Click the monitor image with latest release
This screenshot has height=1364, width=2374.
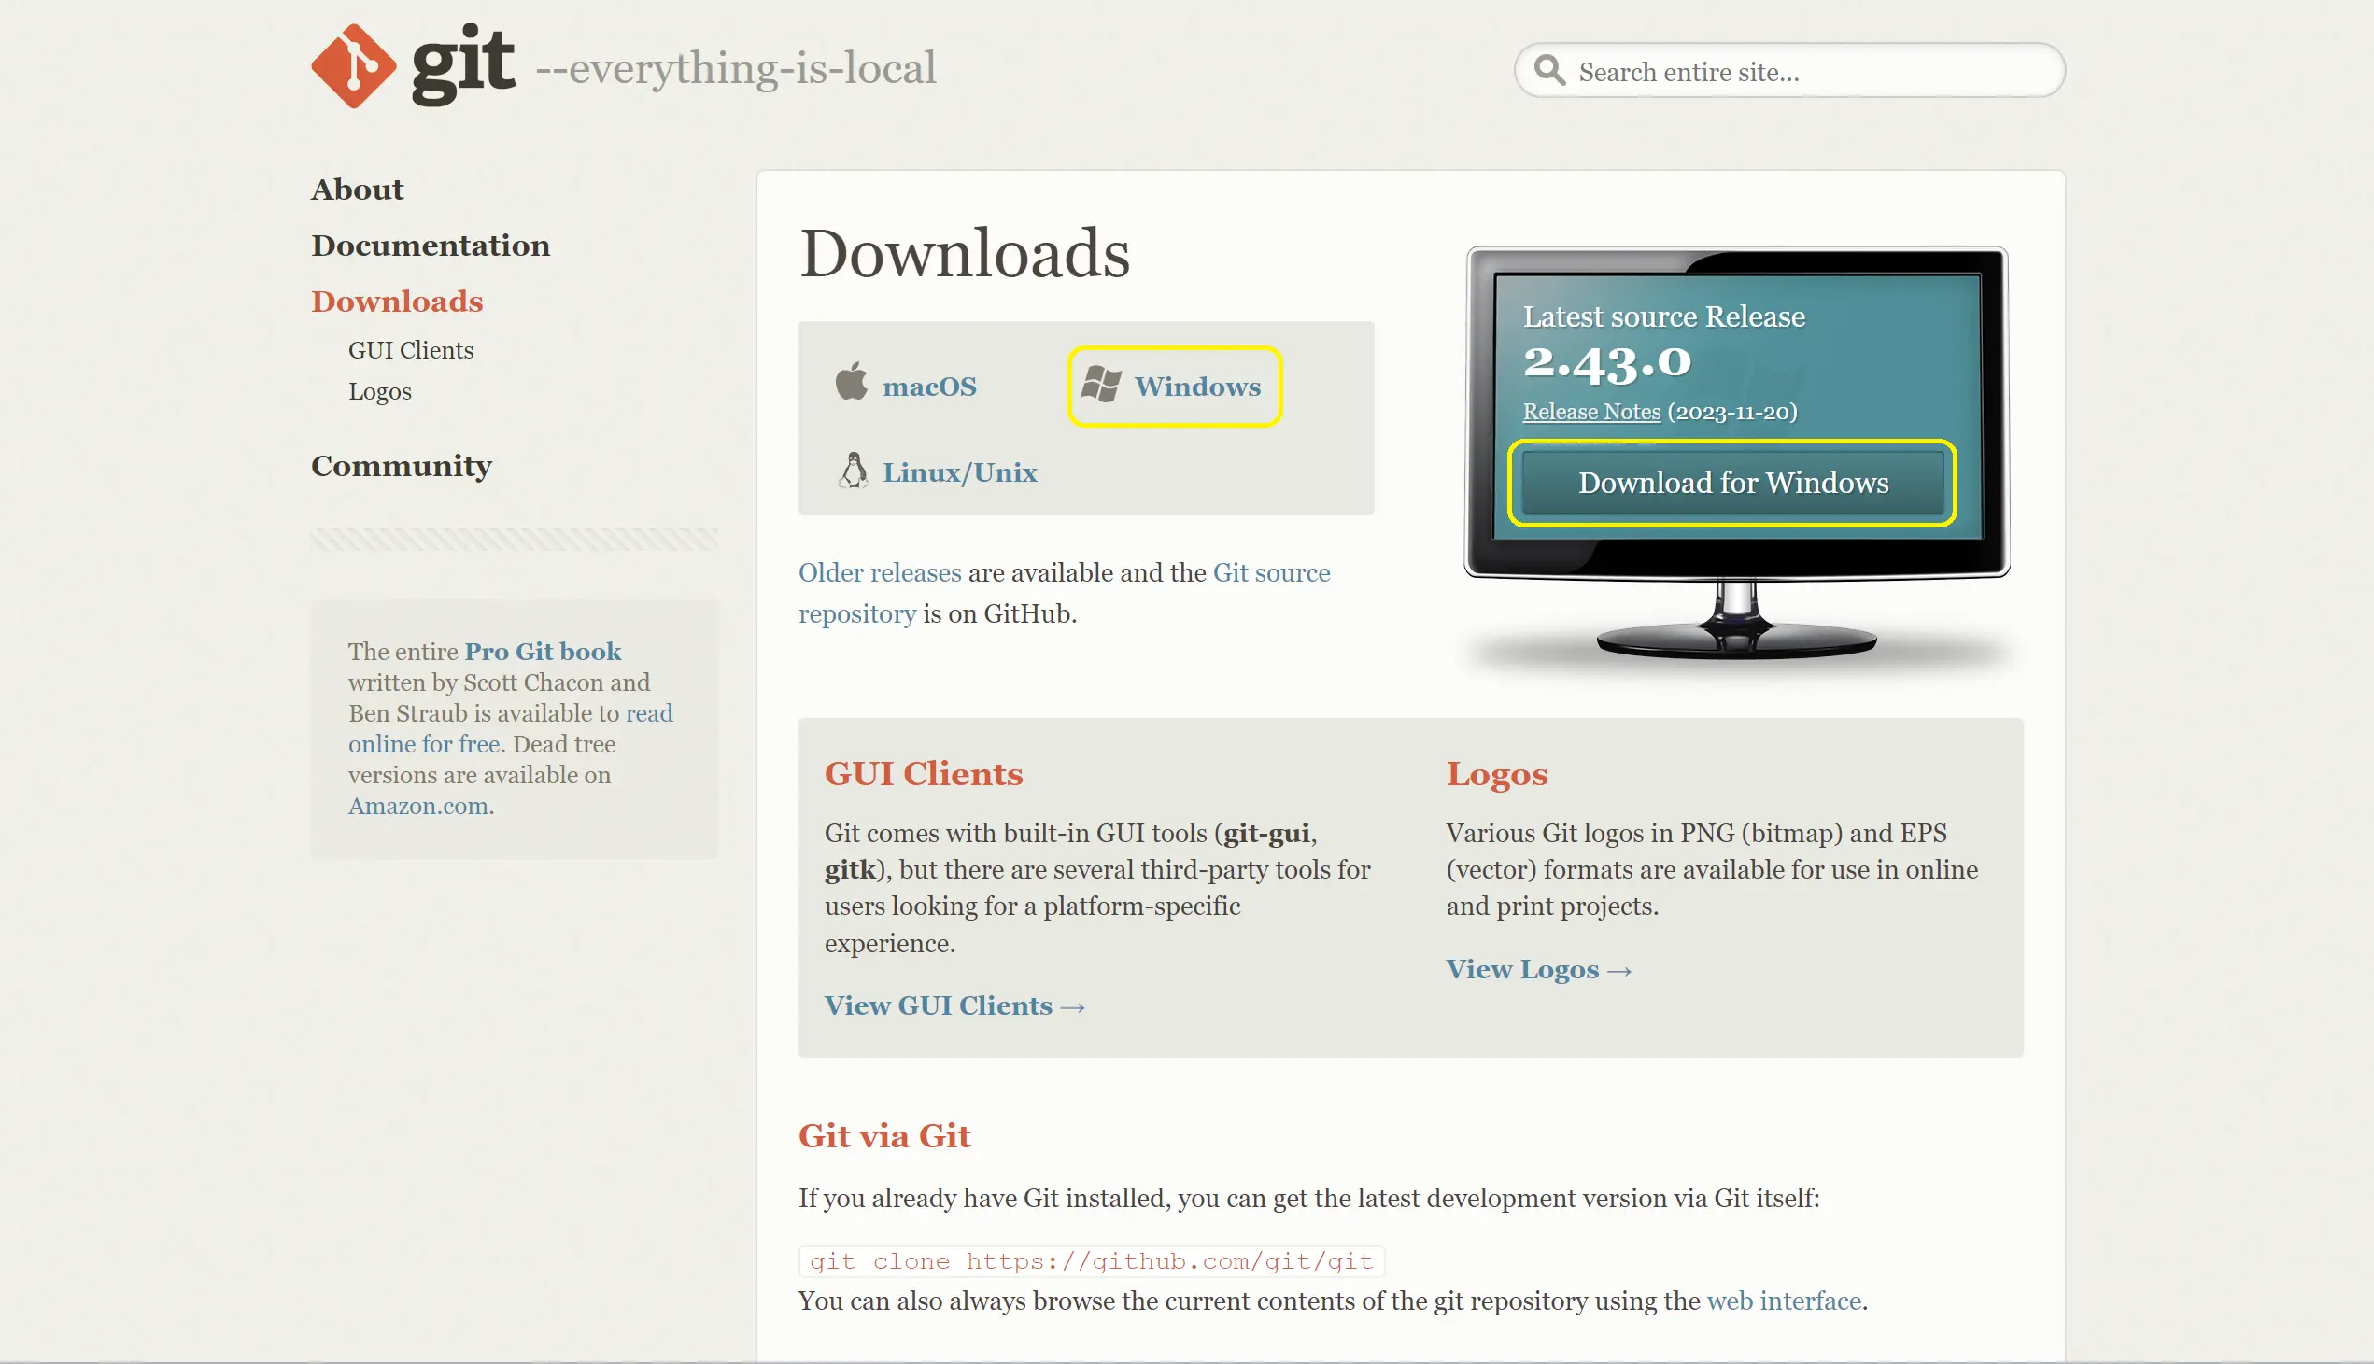(1736, 454)
